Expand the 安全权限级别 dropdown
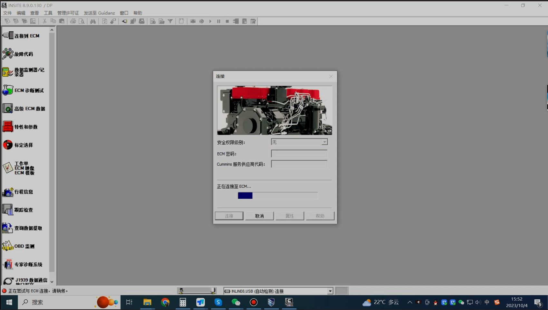The height and width of the screenshot is (310, 548). tap(324, 142)
